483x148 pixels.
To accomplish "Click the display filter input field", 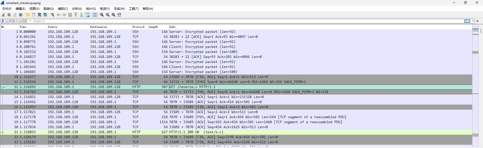I will [234, 21].
